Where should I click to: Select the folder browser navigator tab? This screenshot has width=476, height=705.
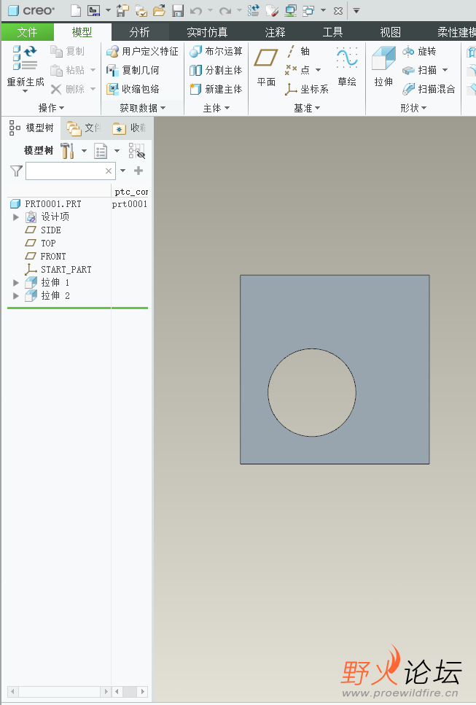84,128
